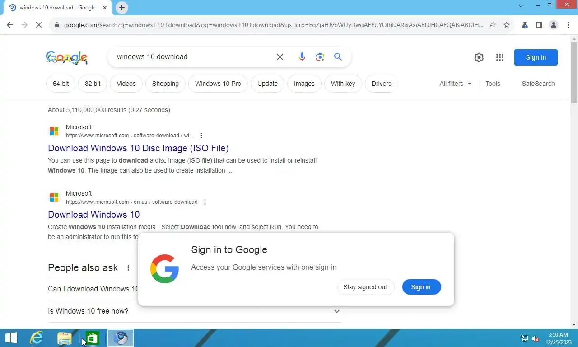Select the 64-bit filter chip
This screenshot has width=578, height=347.
point(61,84)
